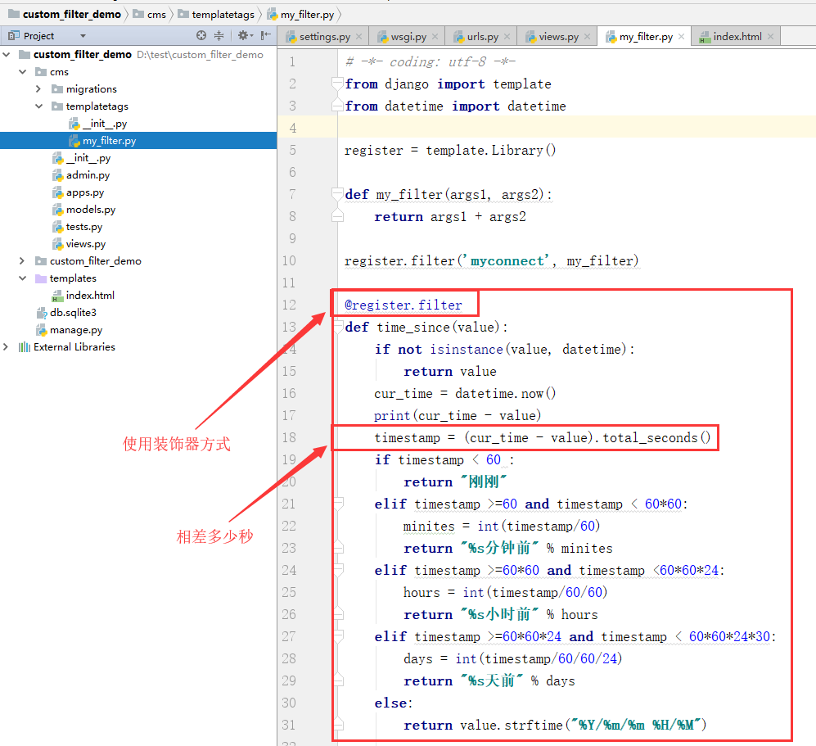Collapse the templates folder
Screen dimensions: 816x746
click(22, 278)
